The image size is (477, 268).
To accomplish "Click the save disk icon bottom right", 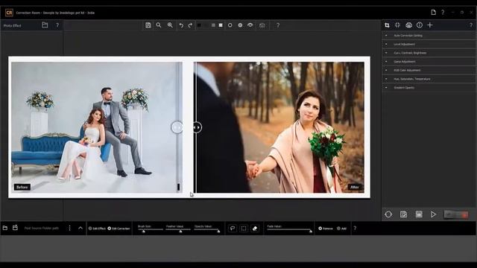I will 419,214.
